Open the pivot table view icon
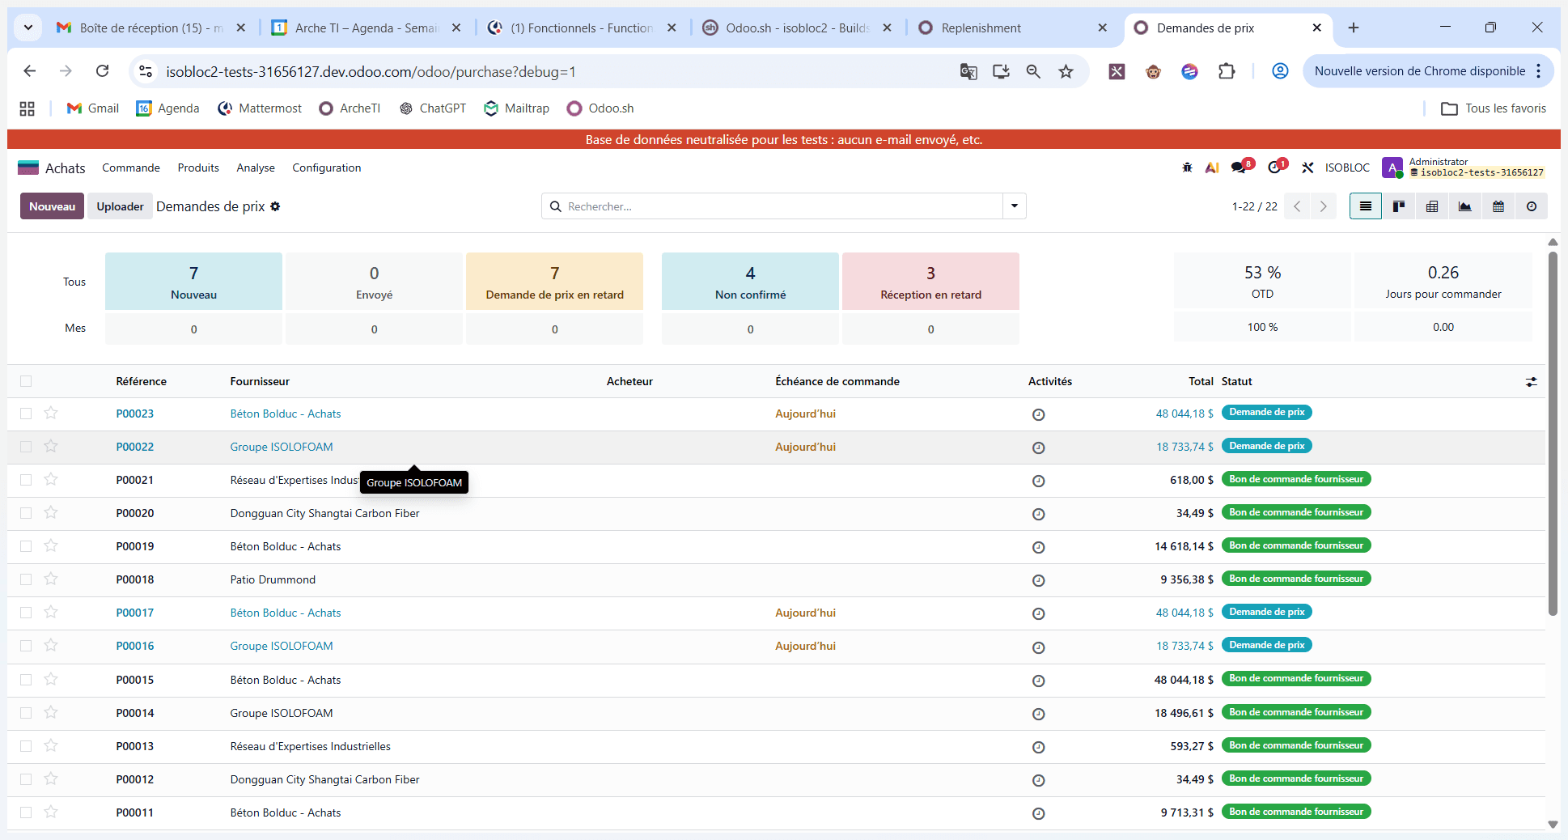The image size is (1568, 840). click(x=1431, y=206)
